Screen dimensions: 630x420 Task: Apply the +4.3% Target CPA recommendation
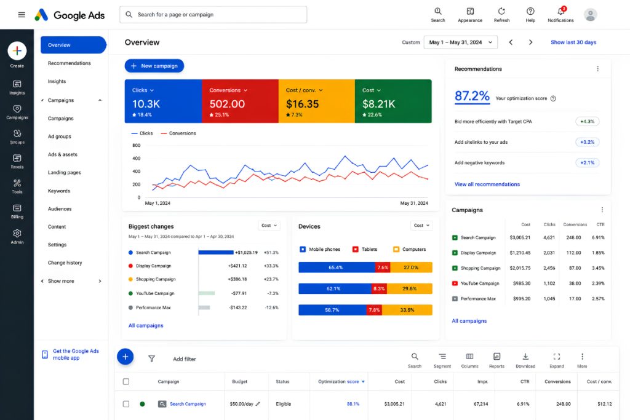[587, 121]
